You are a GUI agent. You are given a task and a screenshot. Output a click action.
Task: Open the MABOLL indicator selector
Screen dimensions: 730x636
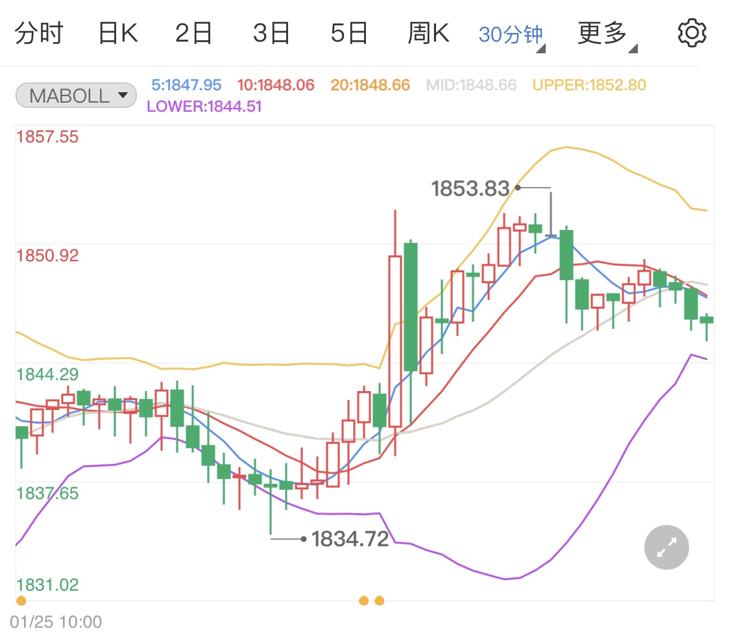[77, 95]
